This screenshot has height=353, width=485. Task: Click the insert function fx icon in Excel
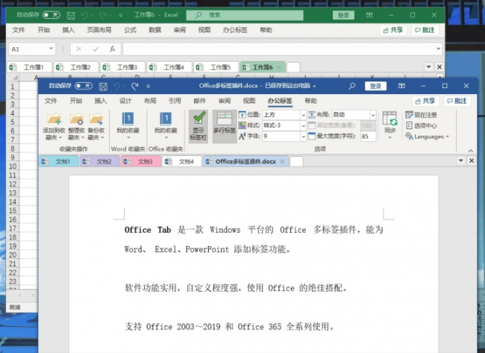pyautogui.click(x=113, y=49)
